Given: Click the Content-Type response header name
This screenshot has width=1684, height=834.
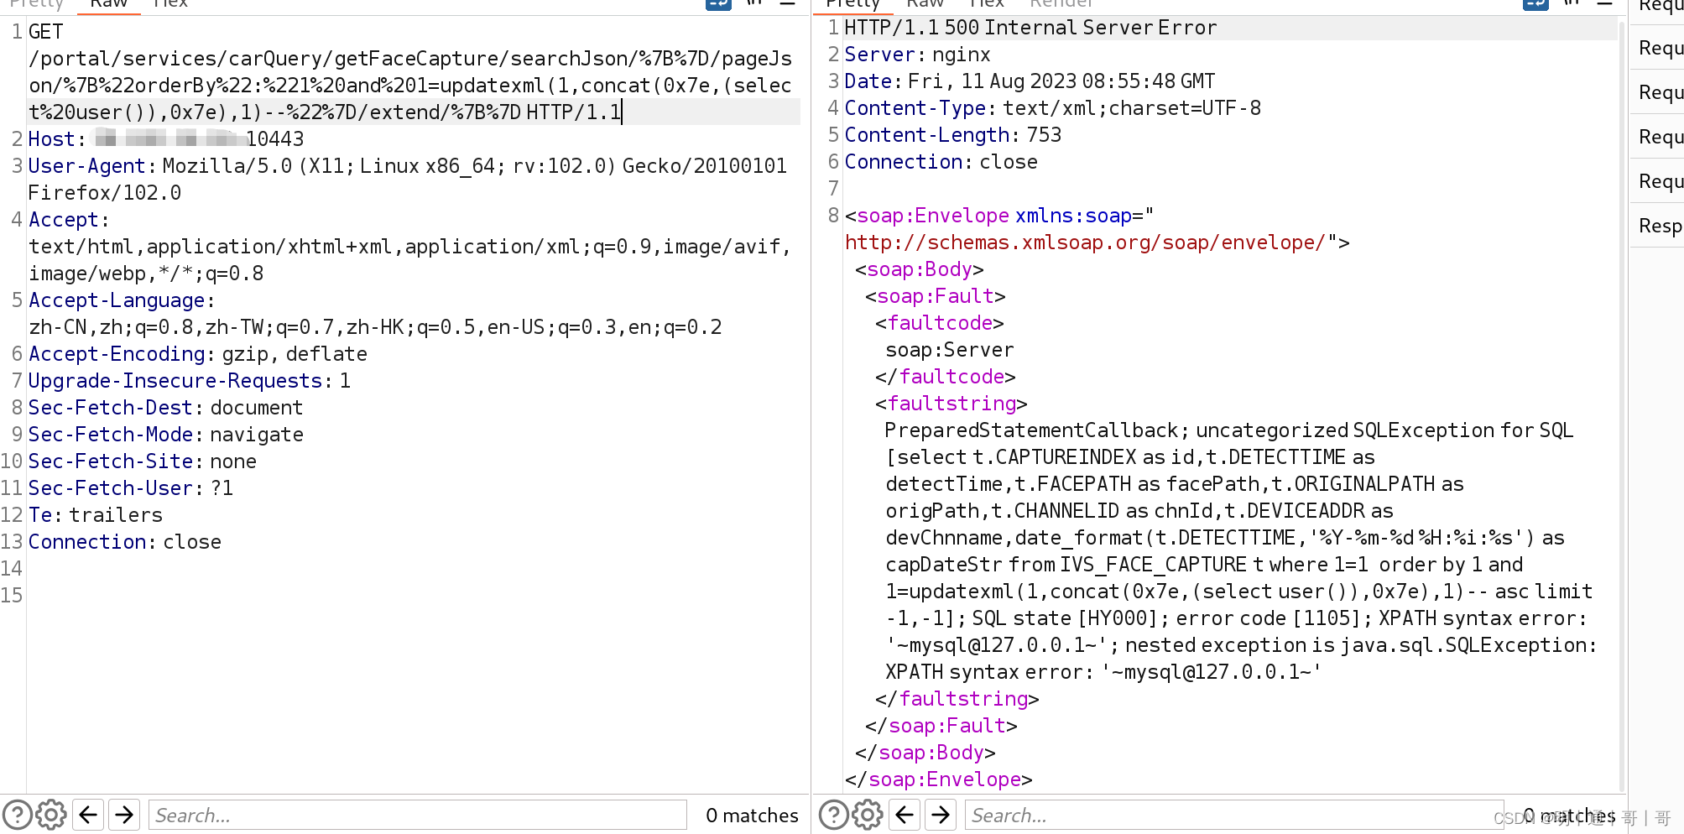Looking at the screenshot, I should (x=915, y=108).
